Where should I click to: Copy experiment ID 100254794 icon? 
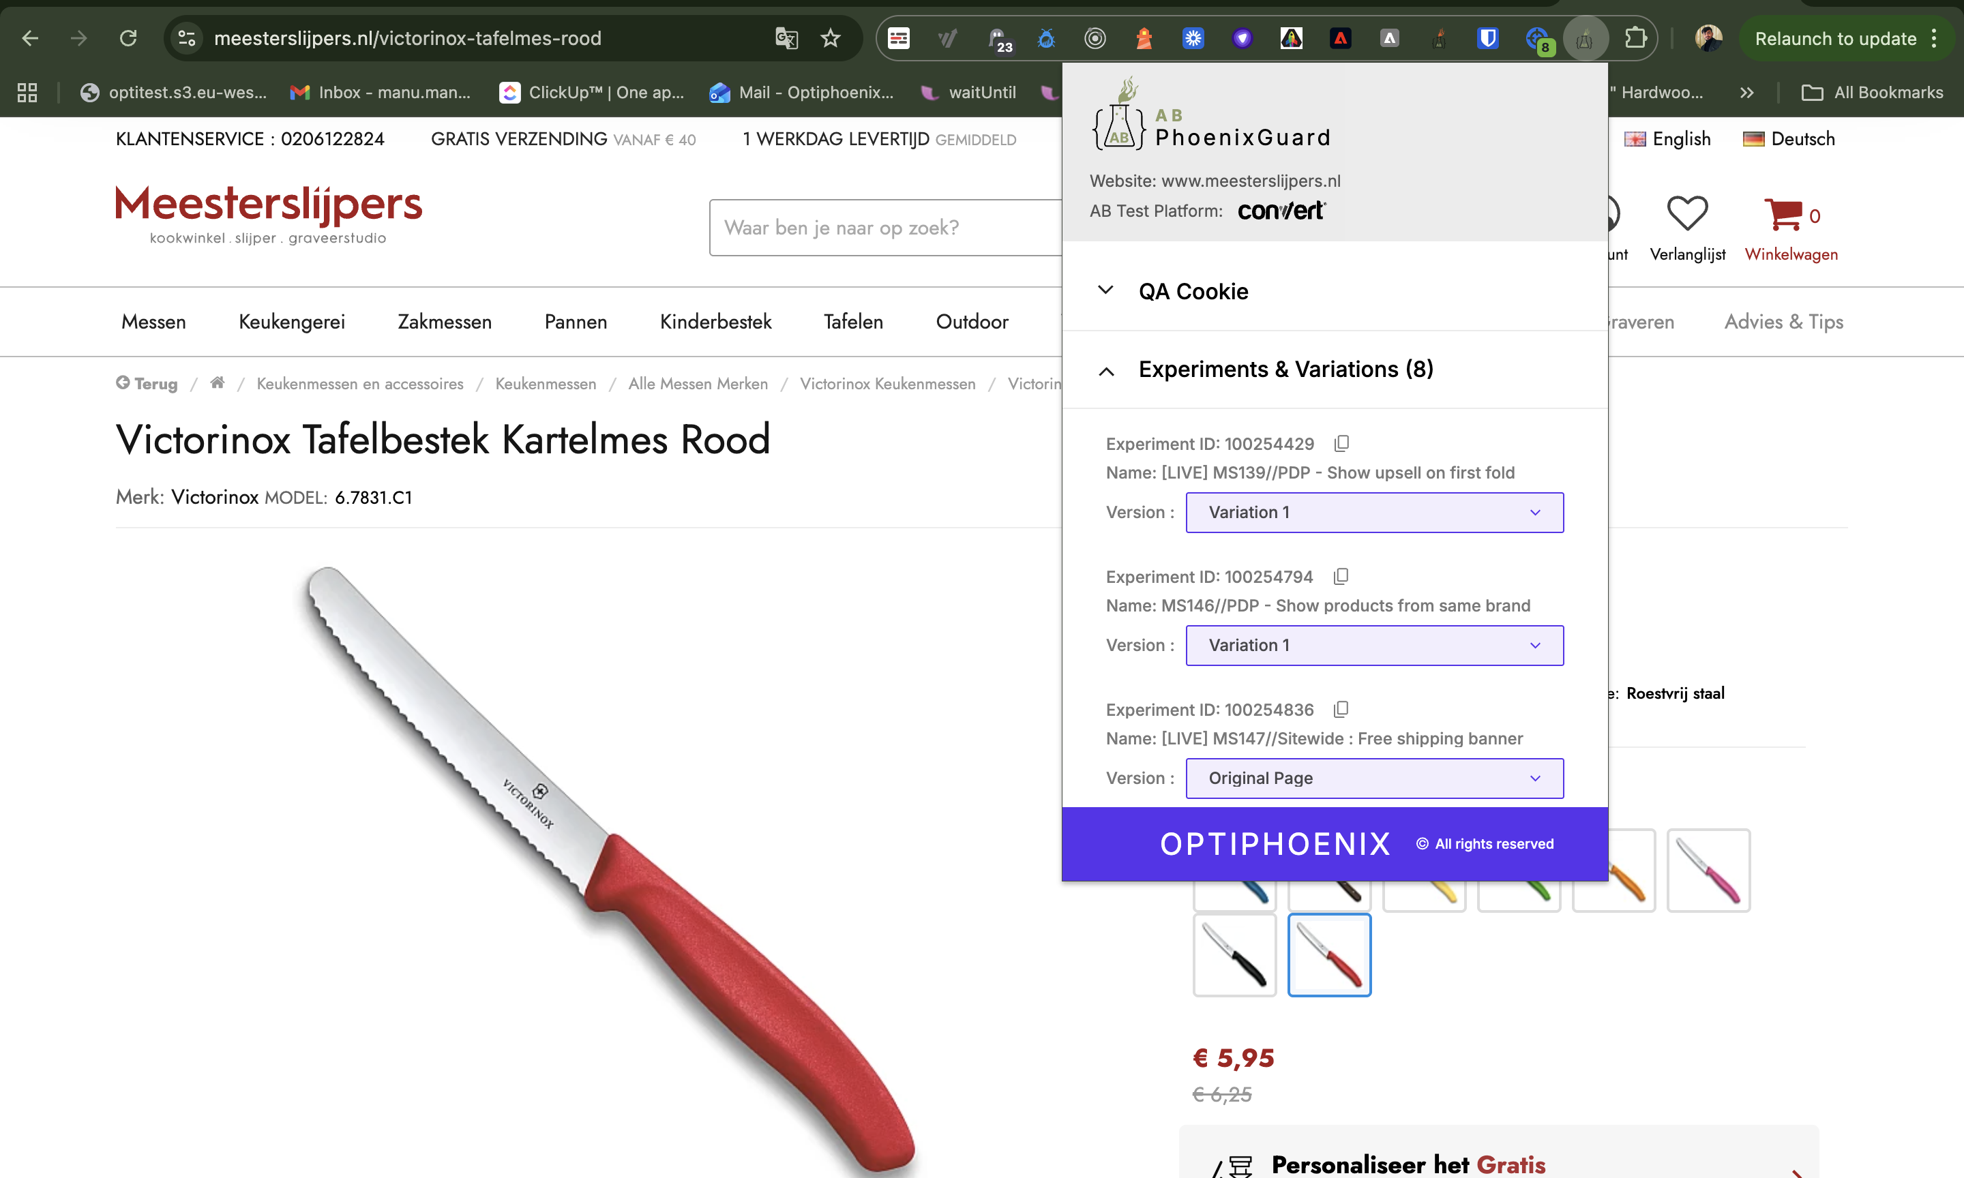coord(1341,576)
